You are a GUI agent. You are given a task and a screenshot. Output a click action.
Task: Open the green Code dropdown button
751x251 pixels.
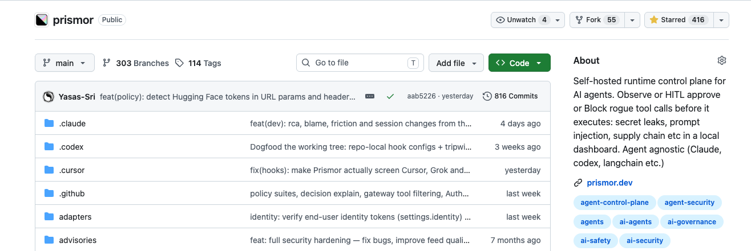(519, 63)
